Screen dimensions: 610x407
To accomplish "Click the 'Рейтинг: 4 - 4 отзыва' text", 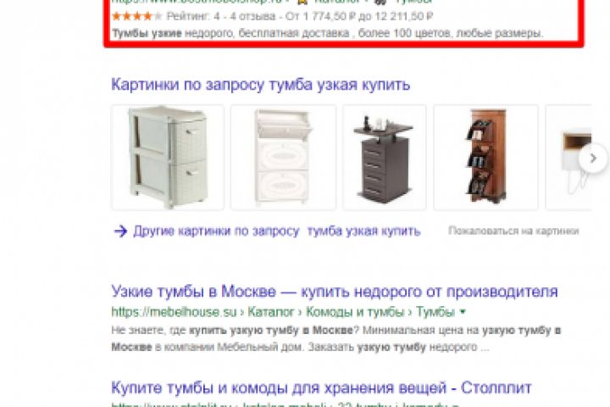I will [220, 16].
